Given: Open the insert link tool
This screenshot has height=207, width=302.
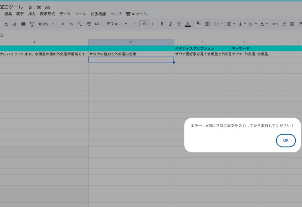Looking at the screenshot, I should point(275,24).
